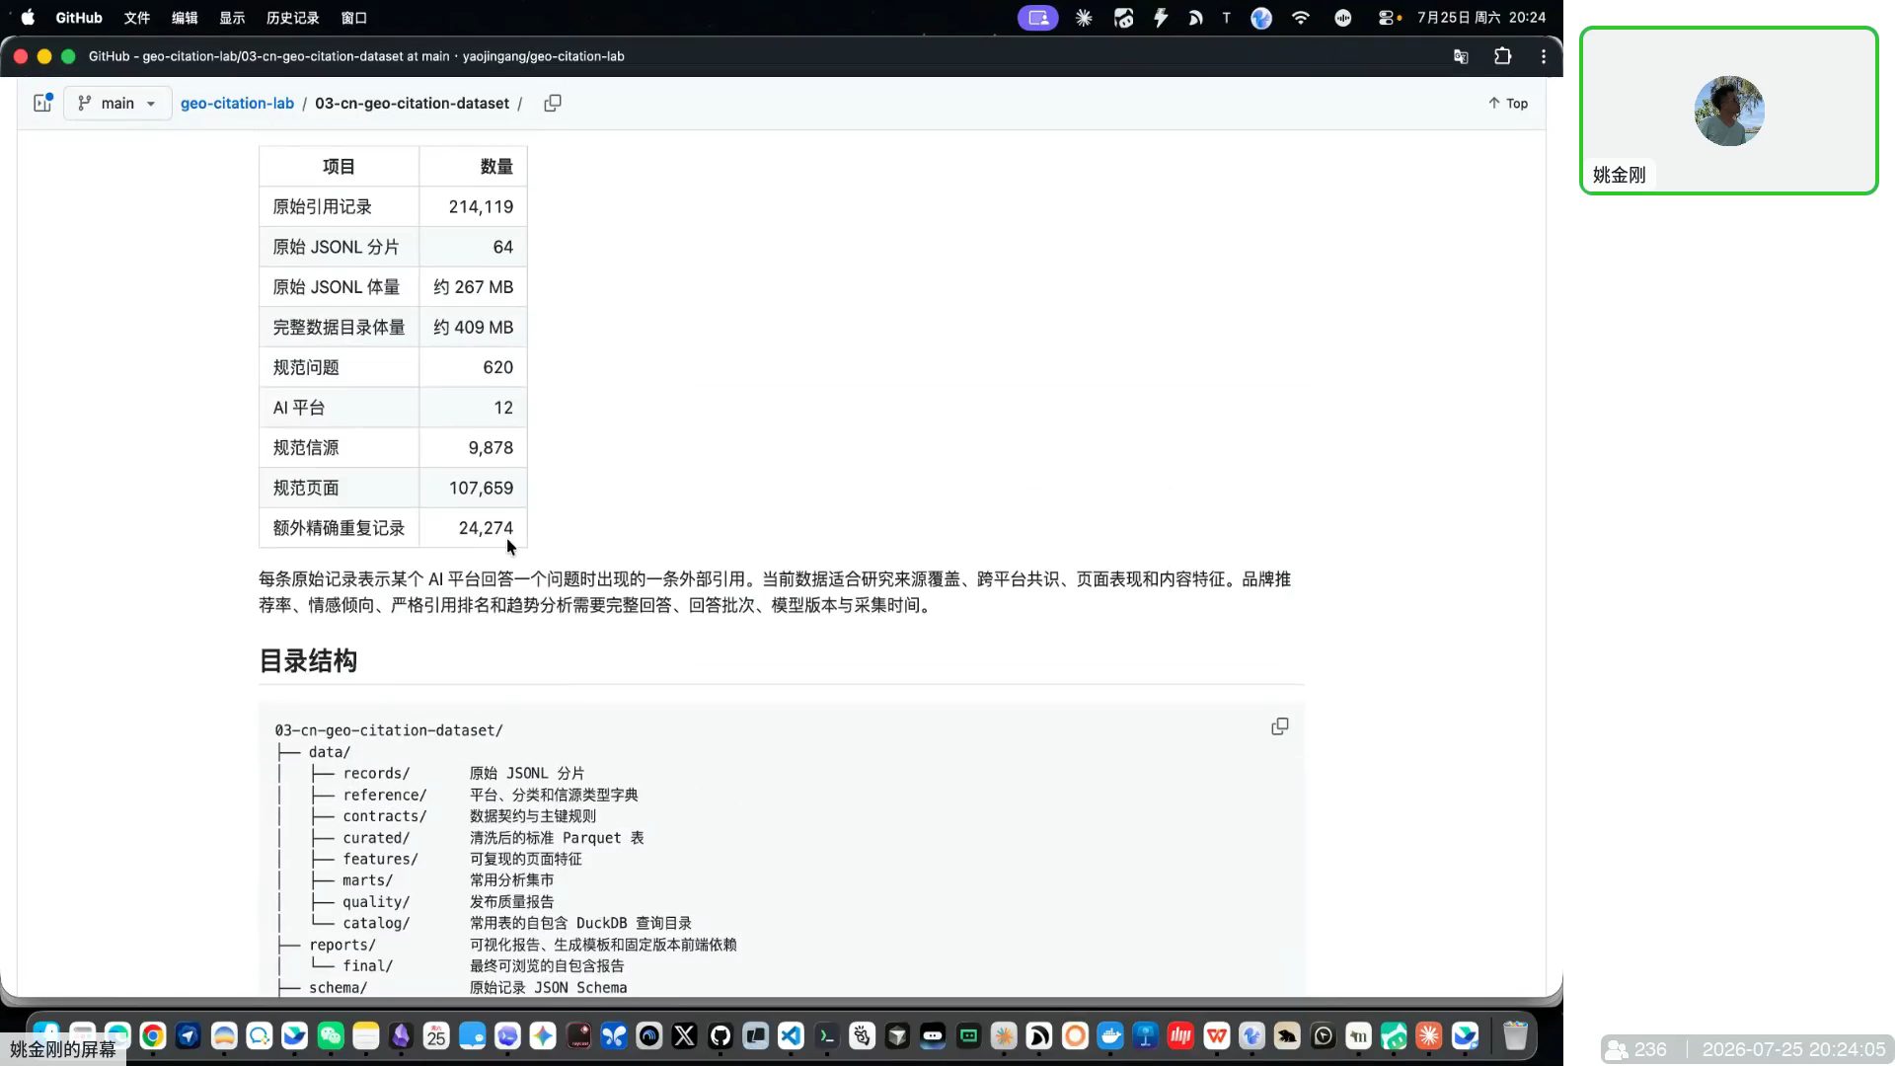This screenshot has width=1895, height=1066.
Task: Jump to Top of the page
Action: tap(1508, 103)
